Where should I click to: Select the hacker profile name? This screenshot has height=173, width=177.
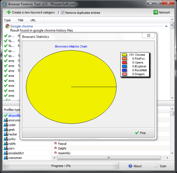(13, 134)
